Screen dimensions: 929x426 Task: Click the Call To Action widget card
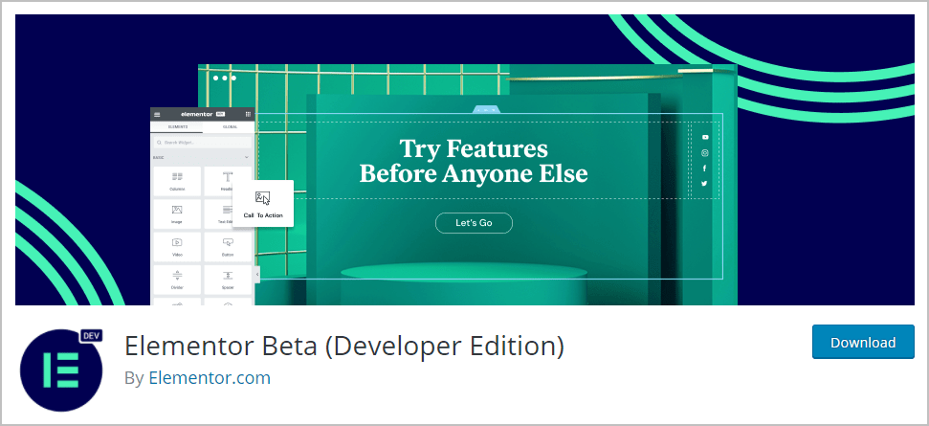(263, 203)
